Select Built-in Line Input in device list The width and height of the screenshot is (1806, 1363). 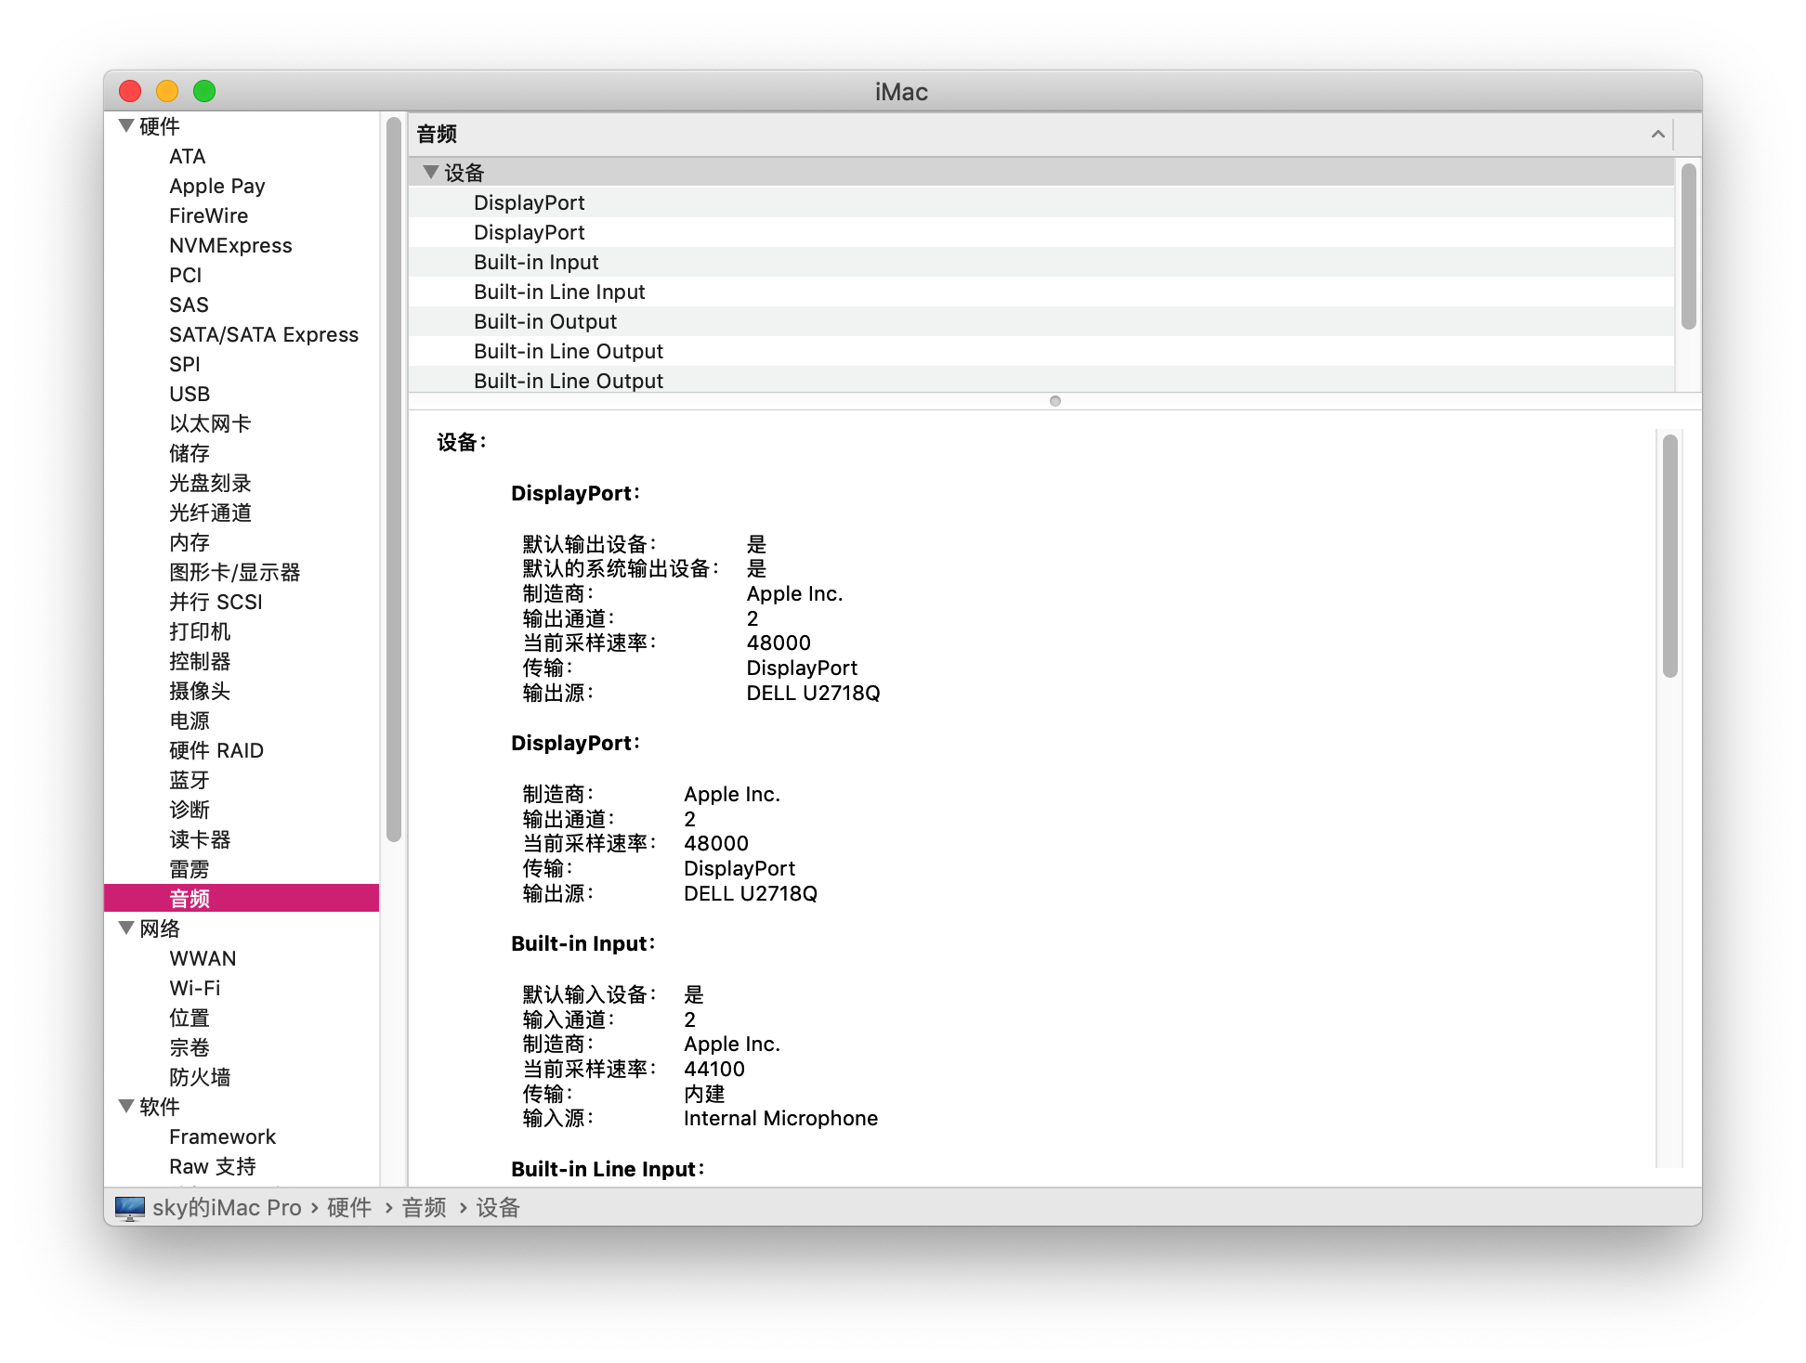(x=558, y=292)
